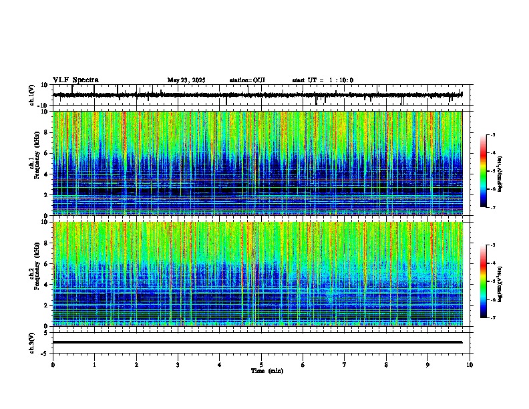
Task: Click the "-4" value on ch.2 color bar
Action: [x=493, y=263]
